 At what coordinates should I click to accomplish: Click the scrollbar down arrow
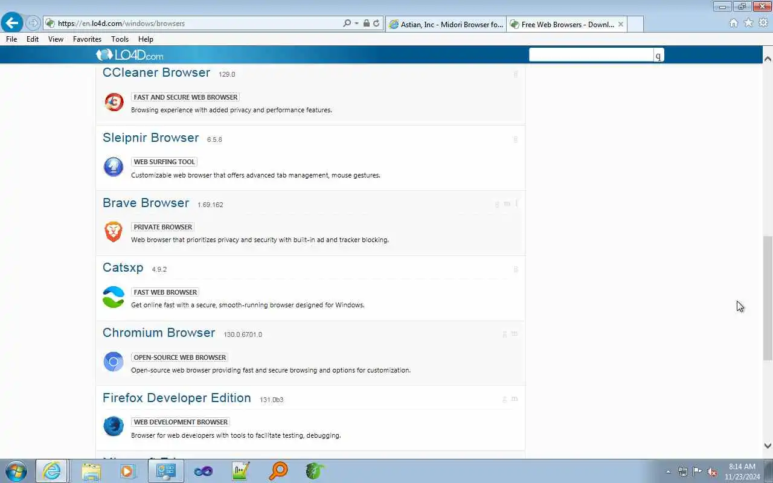768,446
